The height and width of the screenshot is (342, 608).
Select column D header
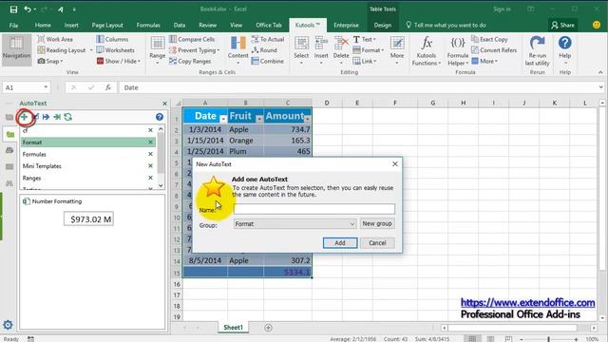point(327,103)
